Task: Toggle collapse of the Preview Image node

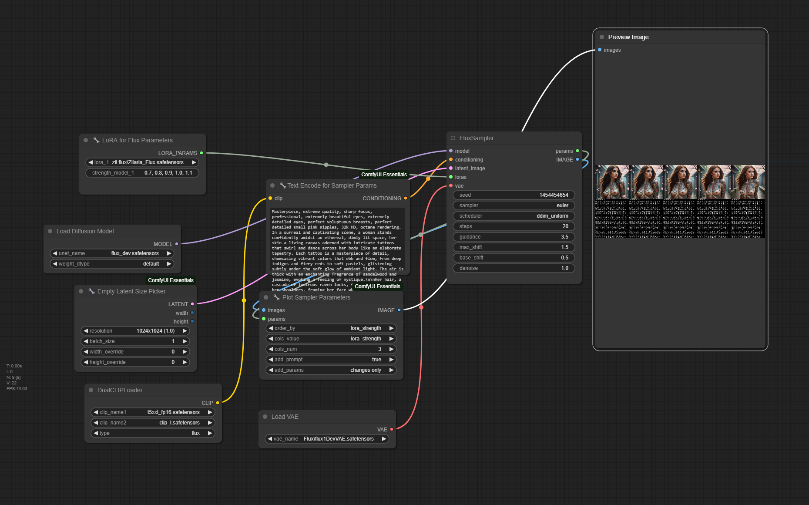Action: (602, 37)
